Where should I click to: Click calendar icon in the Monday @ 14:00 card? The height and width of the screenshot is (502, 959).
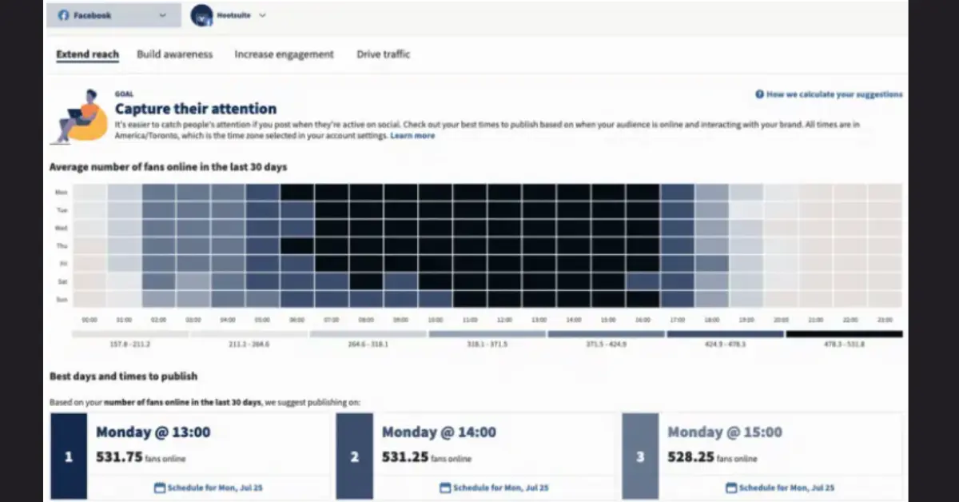click(444, 488)
